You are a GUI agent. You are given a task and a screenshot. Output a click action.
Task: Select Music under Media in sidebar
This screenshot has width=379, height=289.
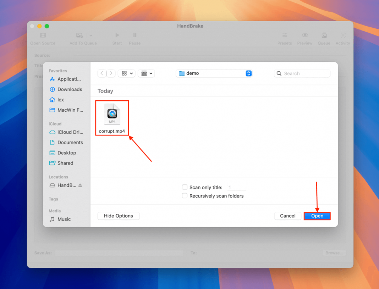point(64,219)
